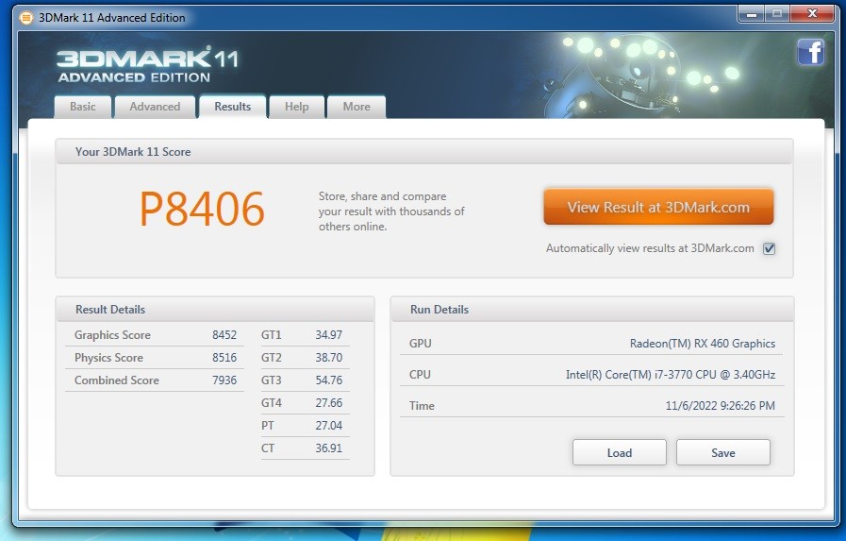Click the GT4 result 27.66

coord(328,403)
